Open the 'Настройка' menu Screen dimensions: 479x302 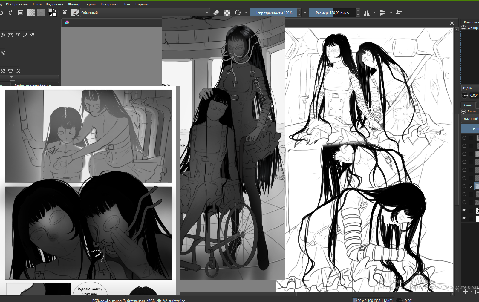point(109,4)
